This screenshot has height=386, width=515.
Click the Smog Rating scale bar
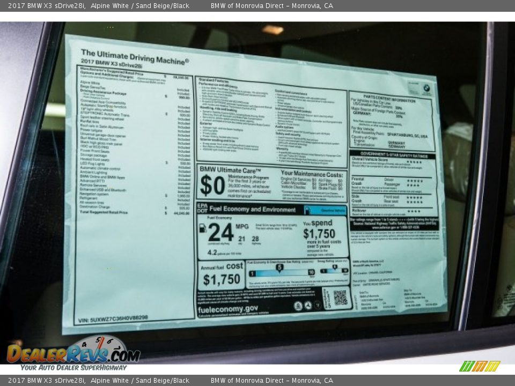[x=334, y=271]
